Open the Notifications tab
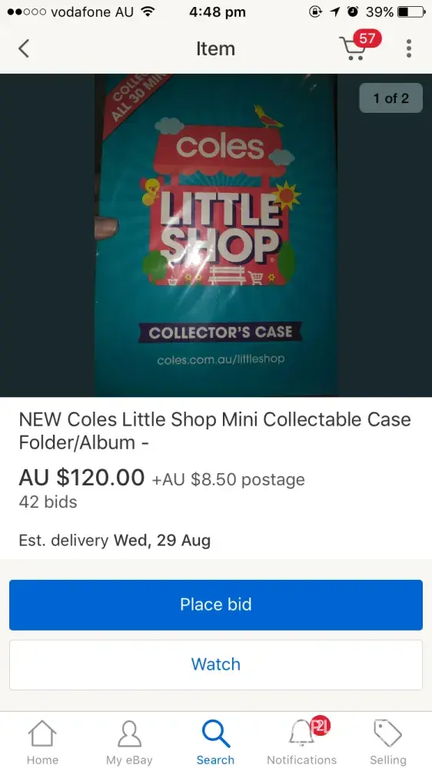The image size is (432, 768). point(302,742)
